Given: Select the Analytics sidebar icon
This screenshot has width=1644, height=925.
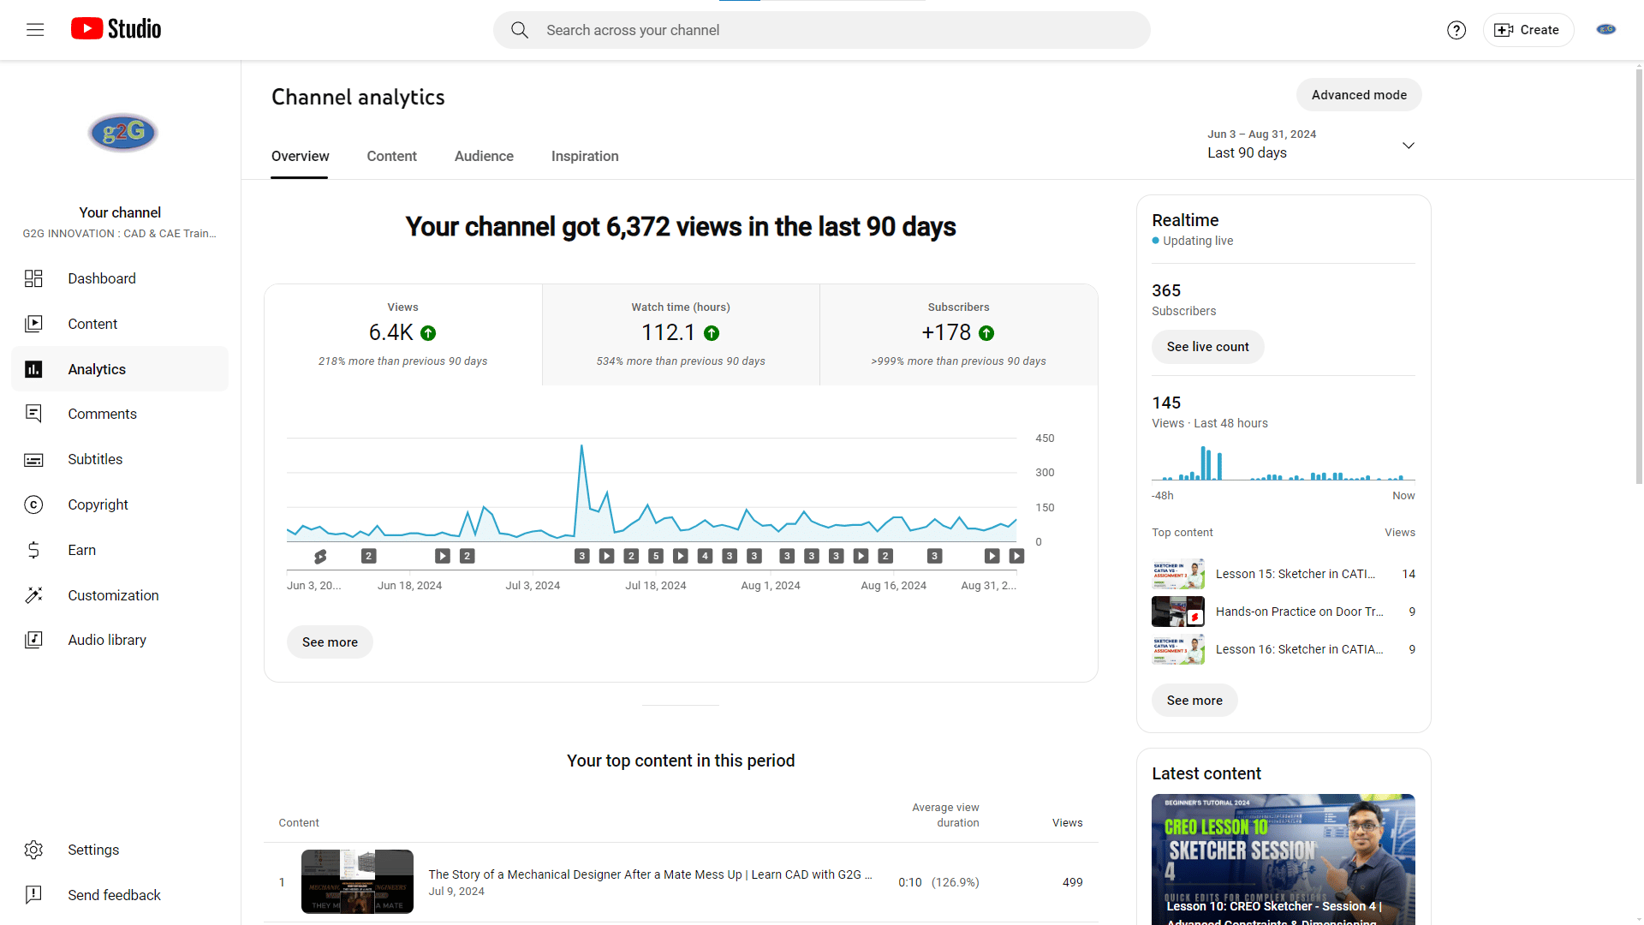Looking at the screenshot, I should (33, 369).
